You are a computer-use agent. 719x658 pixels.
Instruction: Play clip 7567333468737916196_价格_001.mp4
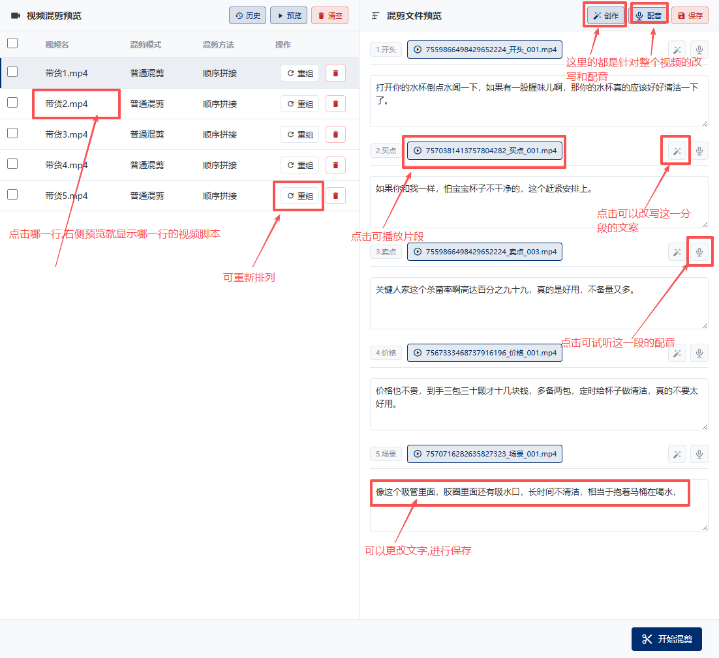(x=485, y=353)
